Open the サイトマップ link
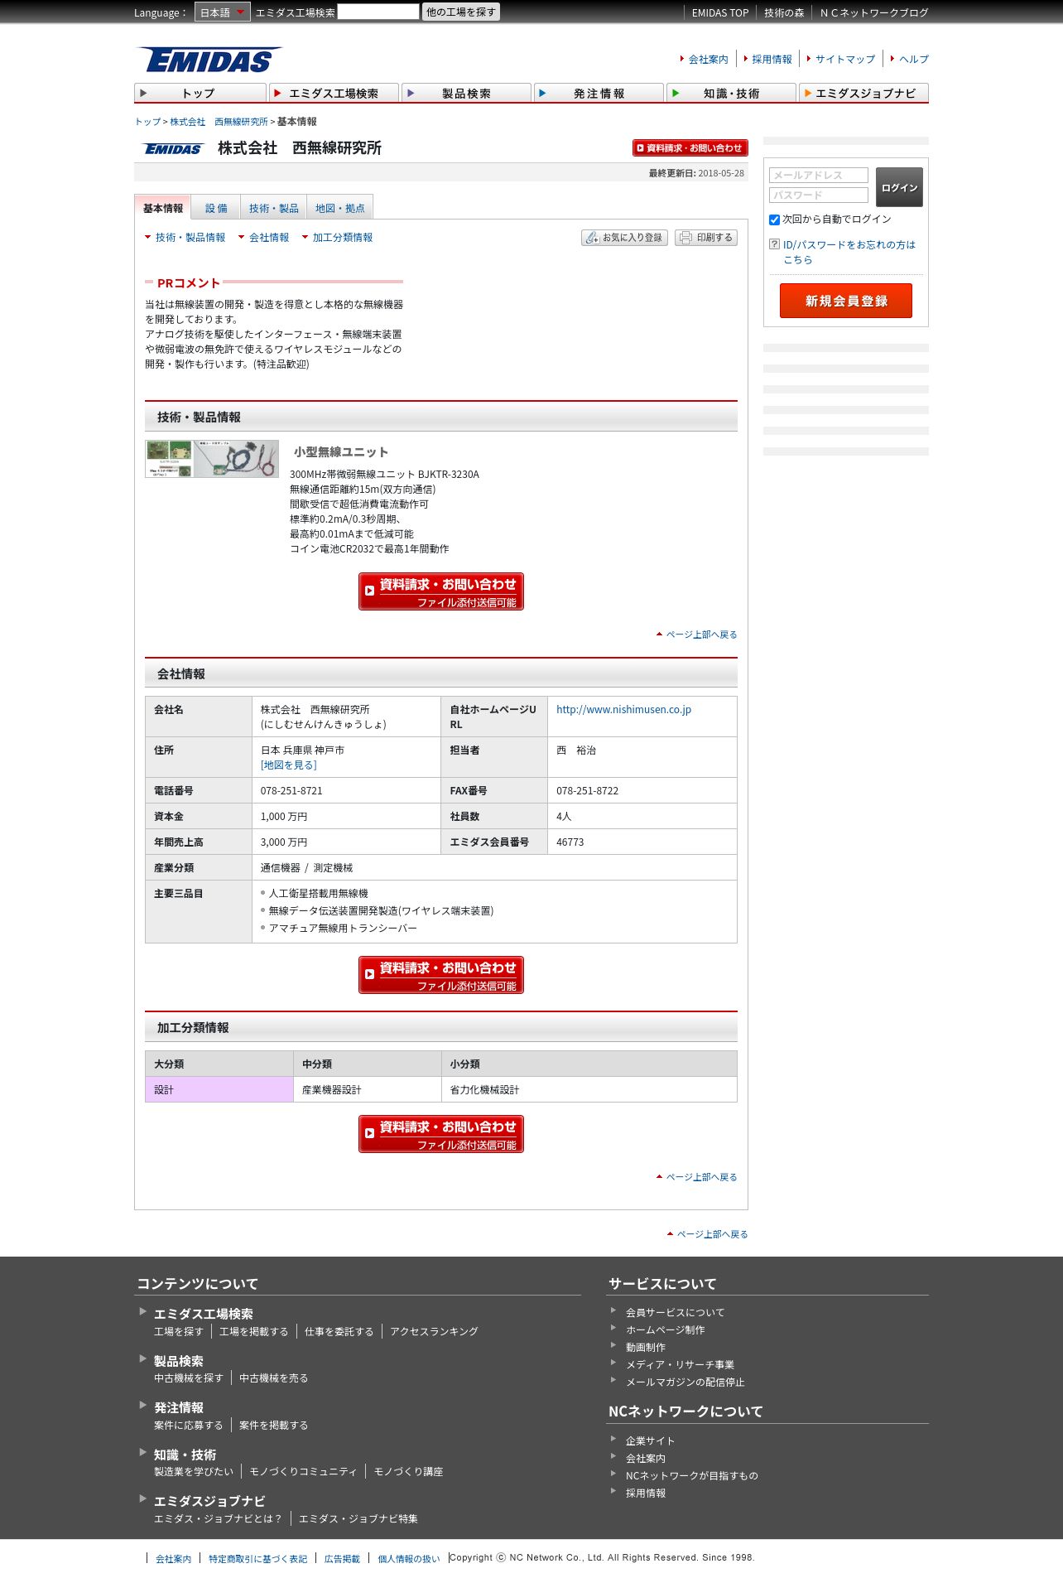Screen dimensions: 1063x1578 tap(845, 59)
